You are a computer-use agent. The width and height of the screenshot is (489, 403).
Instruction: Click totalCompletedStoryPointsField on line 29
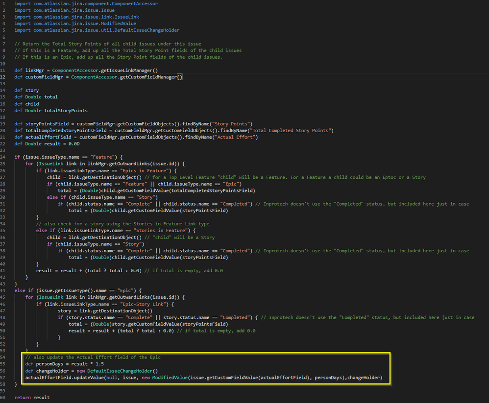[x=212, y=191]
